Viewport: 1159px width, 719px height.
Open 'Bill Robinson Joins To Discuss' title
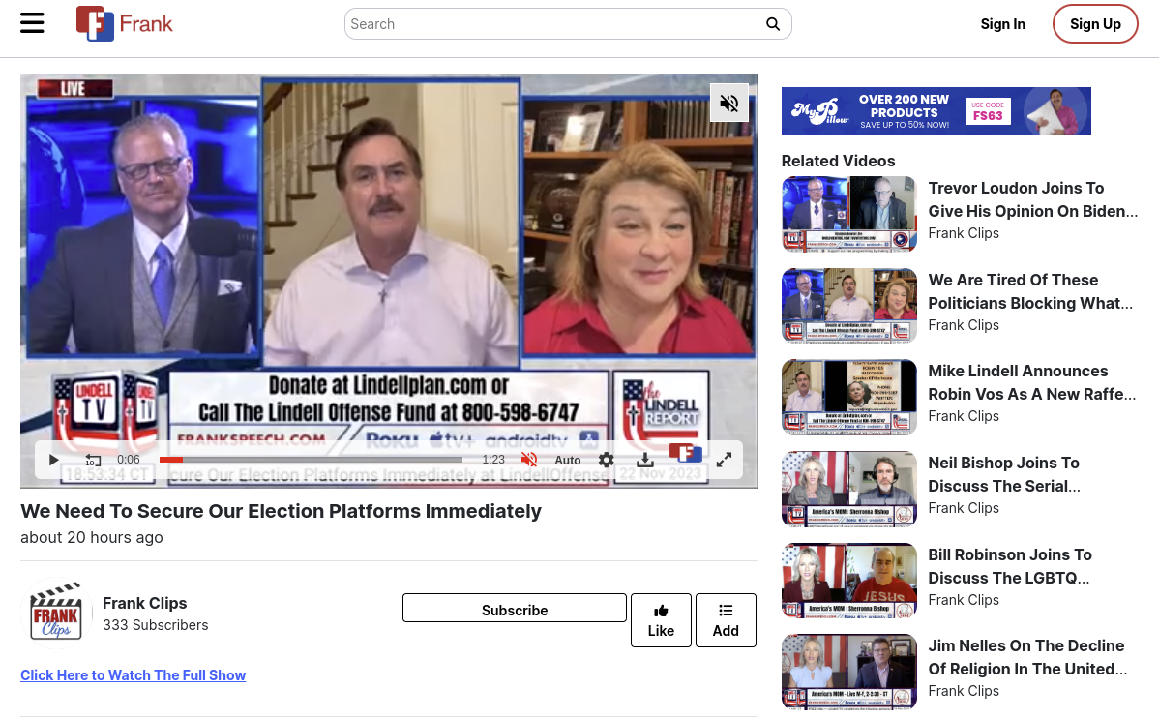(1010, 566)
